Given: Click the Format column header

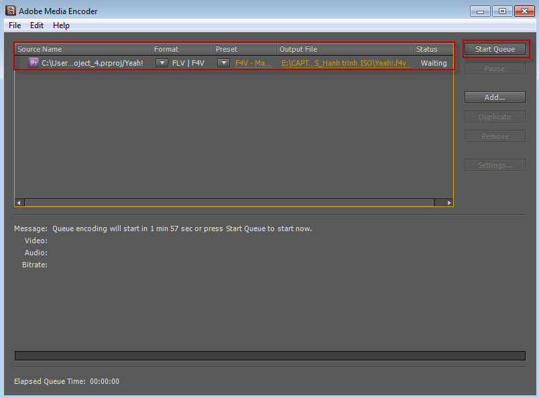Looking at the screenshot, I should [x=182, y=49].
